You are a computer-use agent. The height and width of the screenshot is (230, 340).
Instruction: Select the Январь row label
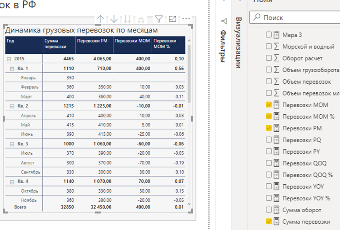(28, 78)
